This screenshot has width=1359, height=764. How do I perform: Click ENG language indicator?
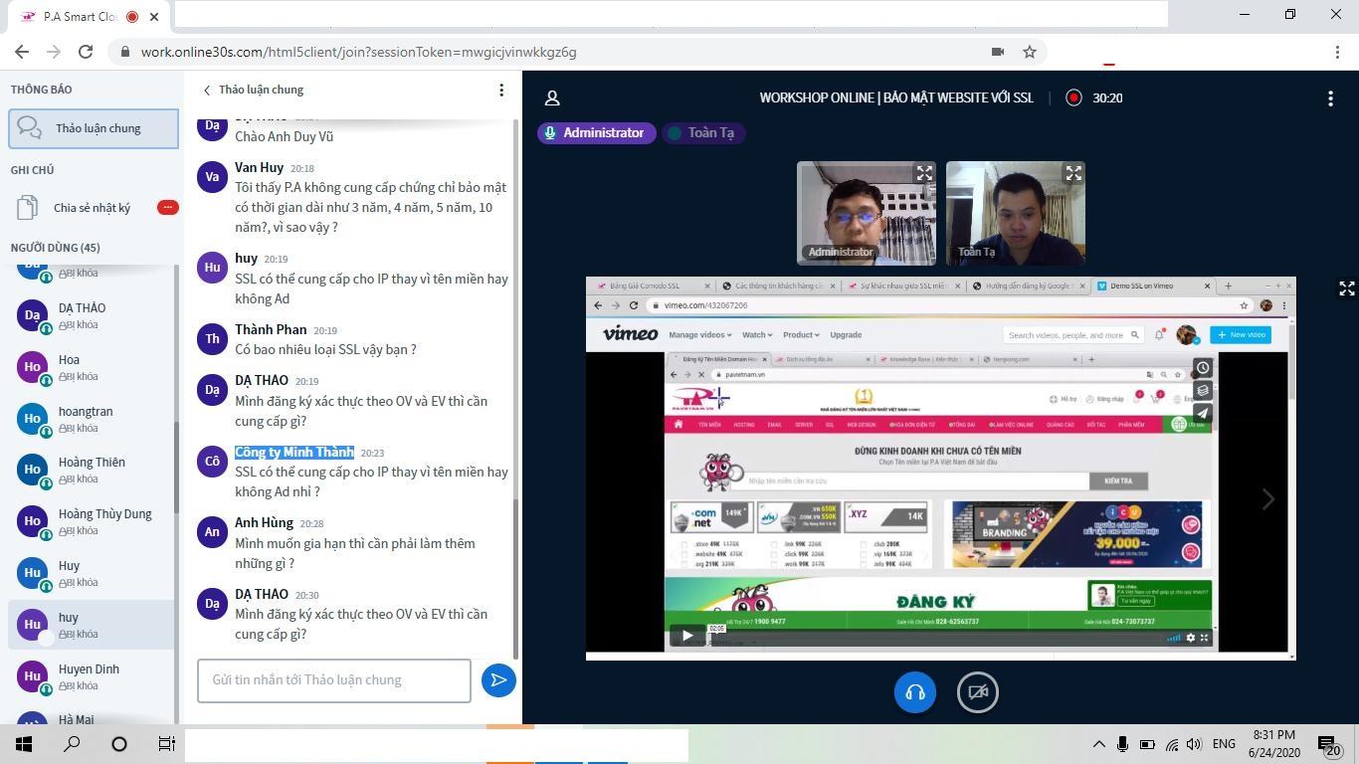pos(1224,744)
